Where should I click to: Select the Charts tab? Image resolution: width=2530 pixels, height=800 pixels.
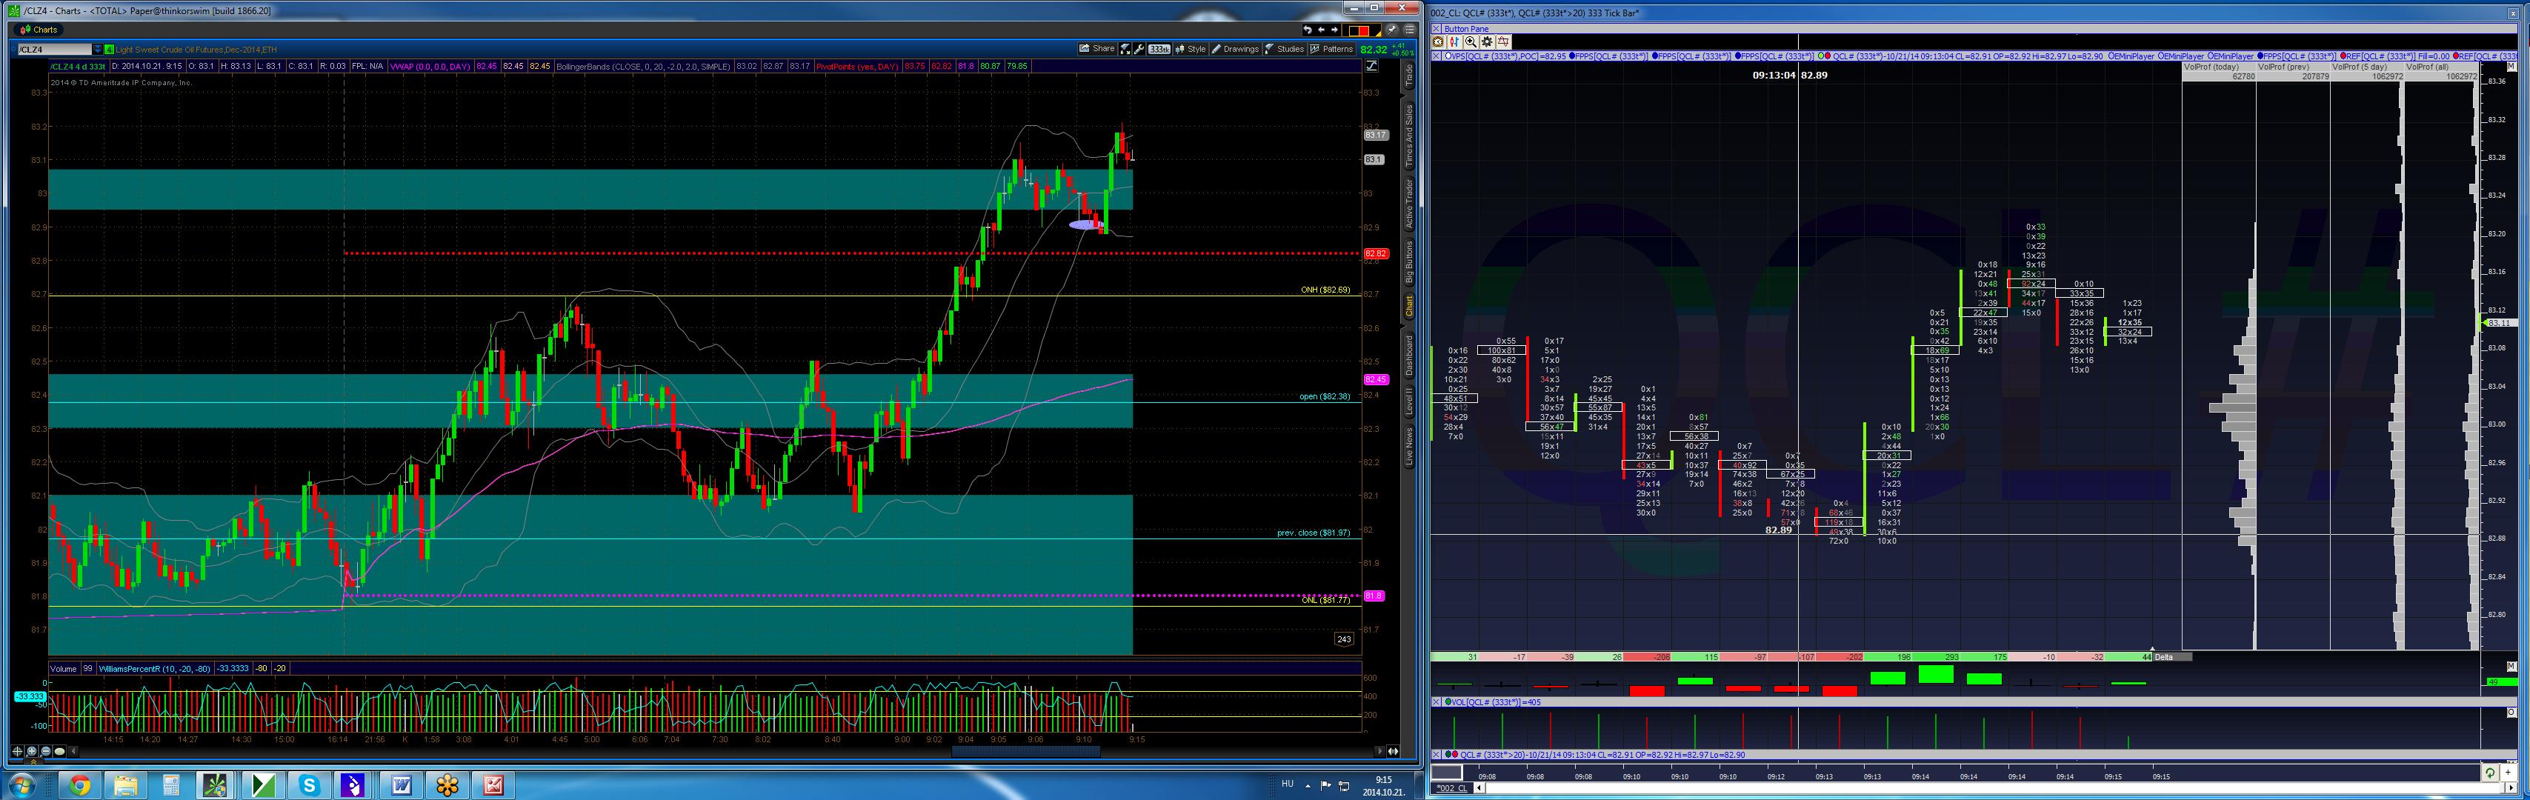[39, 30]
